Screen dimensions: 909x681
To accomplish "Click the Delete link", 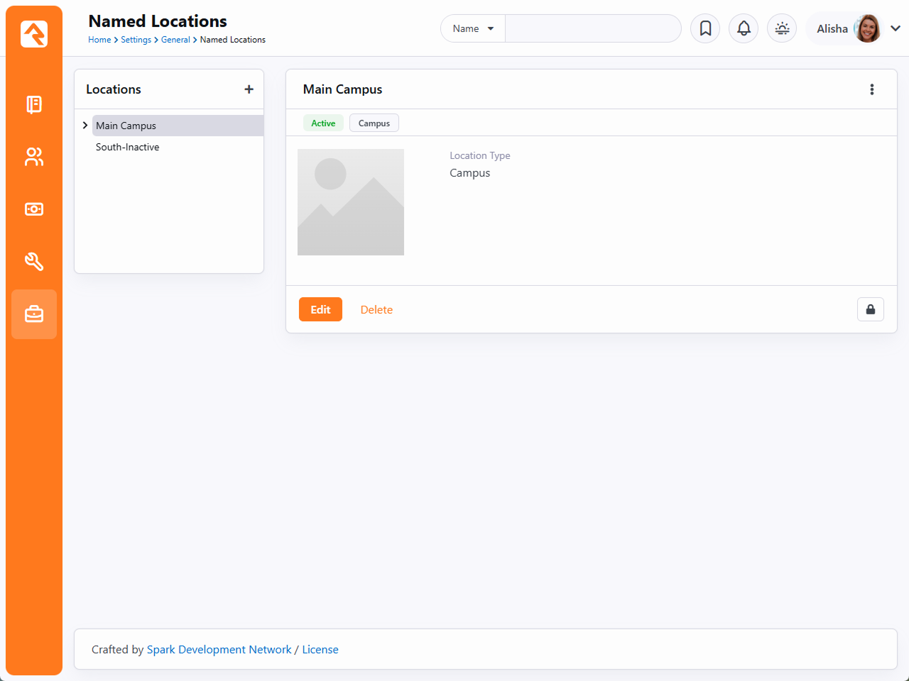I will [376, 309].
